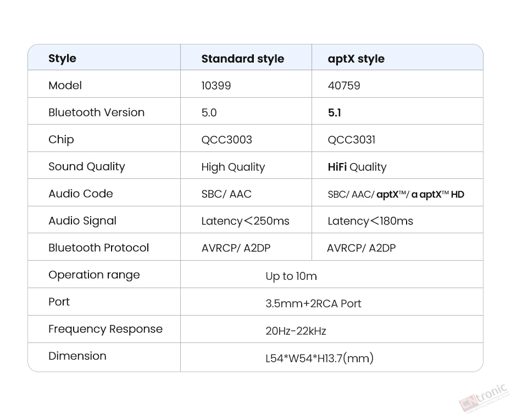Click the "L54*W54*H13.7(mm)" dimension value
Viewport: 511px width, 416px height.
319,358
